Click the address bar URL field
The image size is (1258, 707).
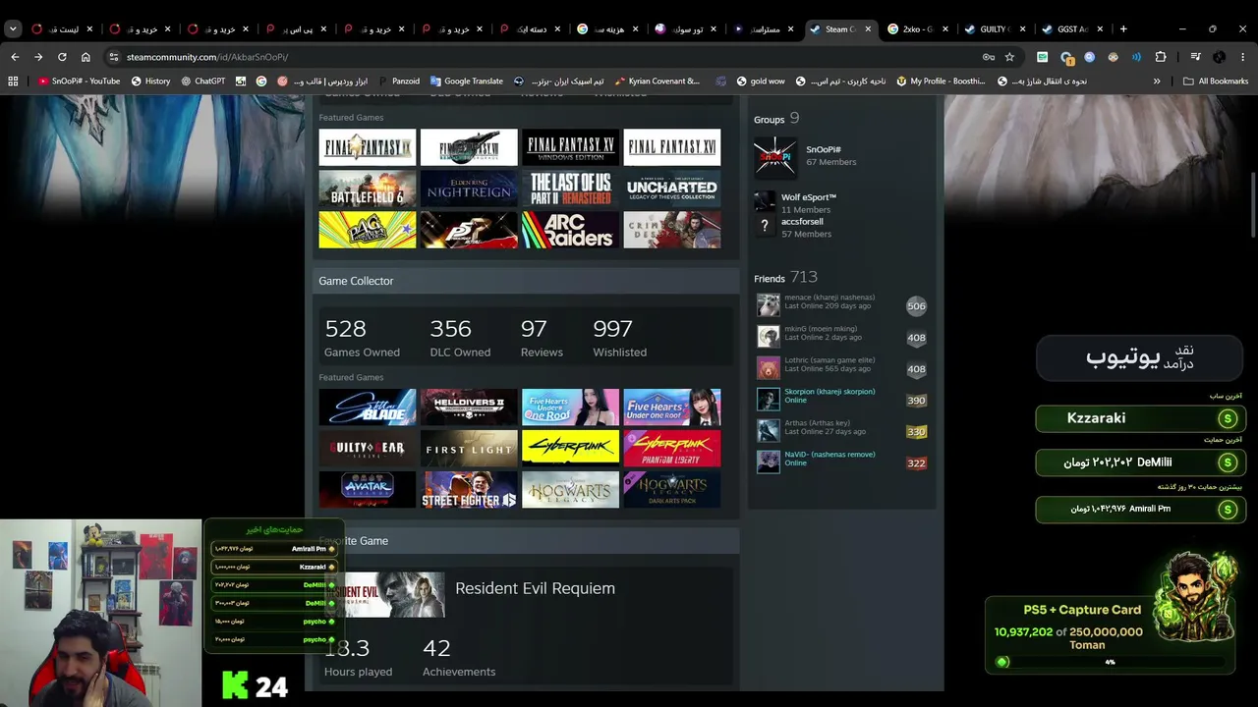[x=550, y=57]
